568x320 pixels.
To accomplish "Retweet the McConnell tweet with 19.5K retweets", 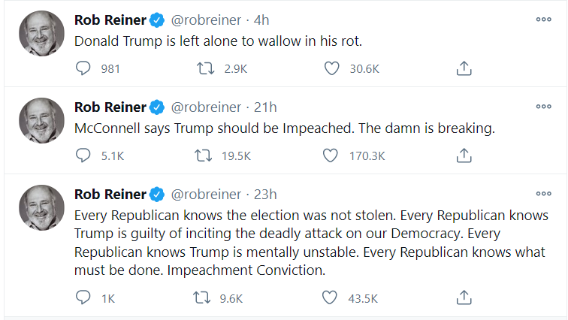I will 204,155.
